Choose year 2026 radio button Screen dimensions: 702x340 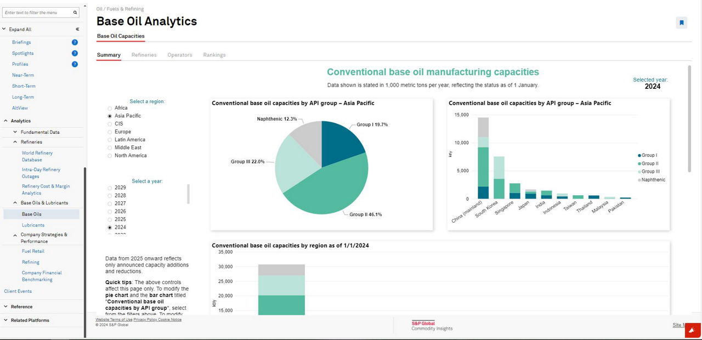110,212
